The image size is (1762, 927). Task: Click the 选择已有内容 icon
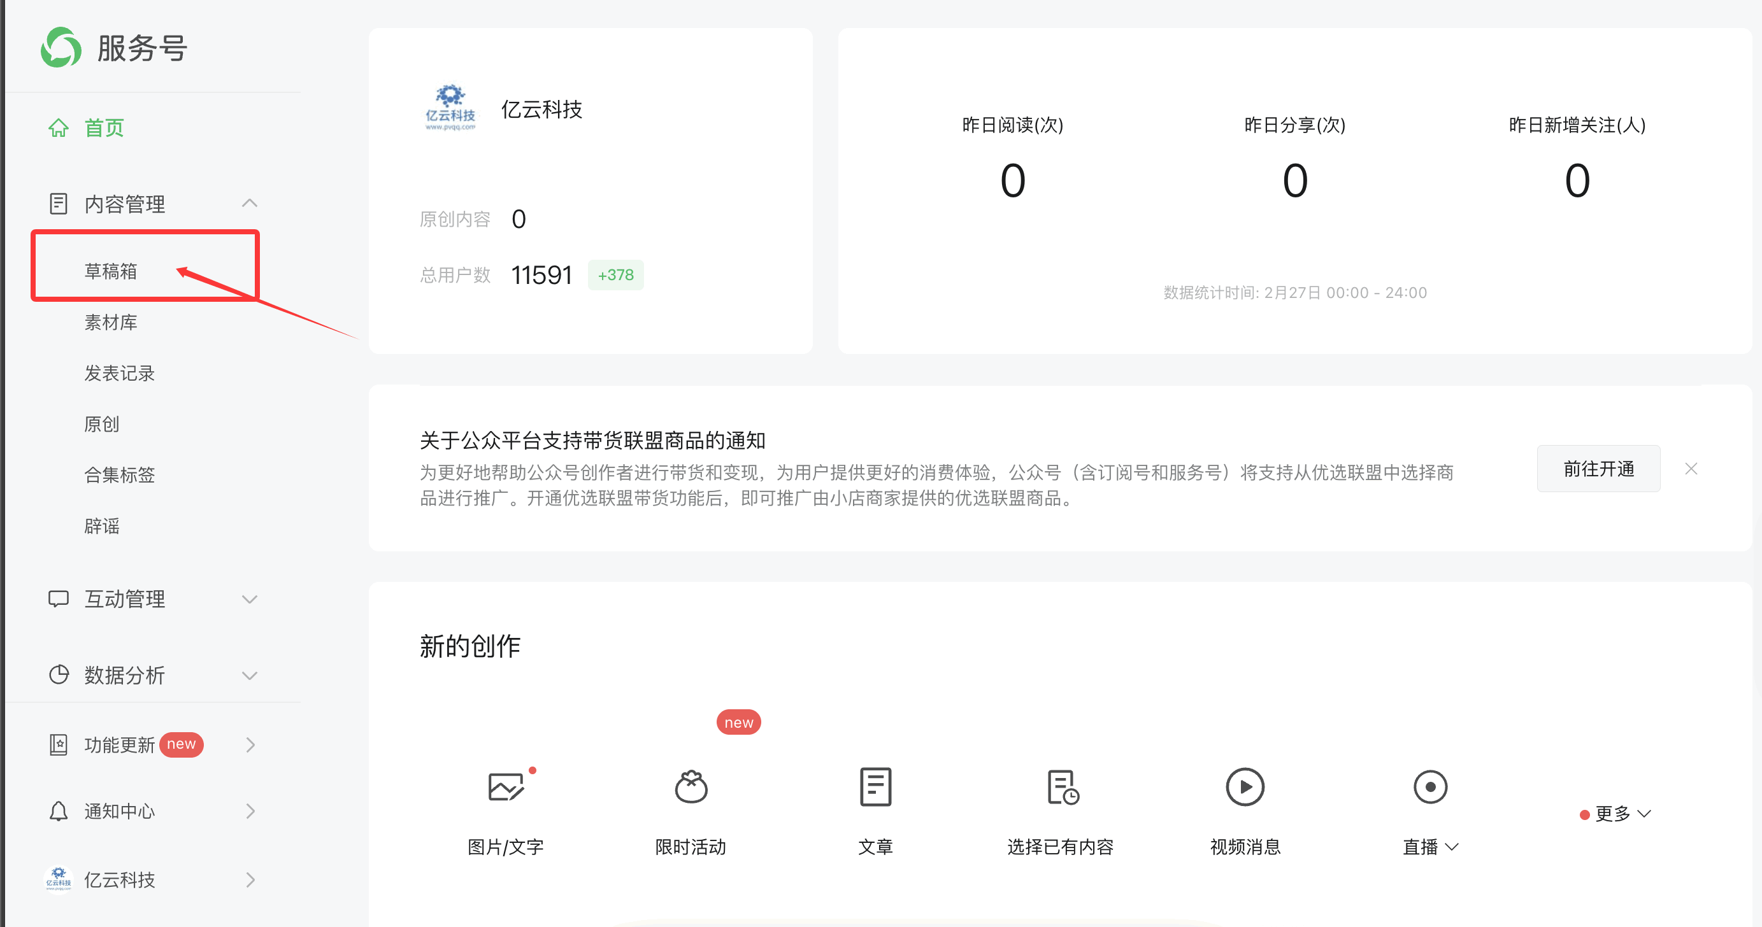pyautogui.click(x=1063, y=787)
